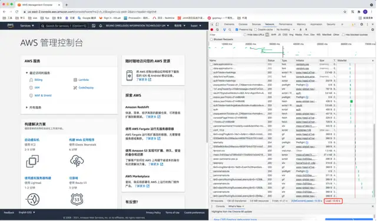377x221 pixels.
Task: Click the AWS services search field
Action: (64, 26)
